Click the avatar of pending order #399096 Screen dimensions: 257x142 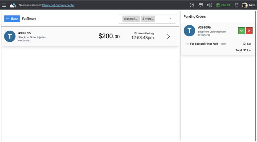coord(189,31)
